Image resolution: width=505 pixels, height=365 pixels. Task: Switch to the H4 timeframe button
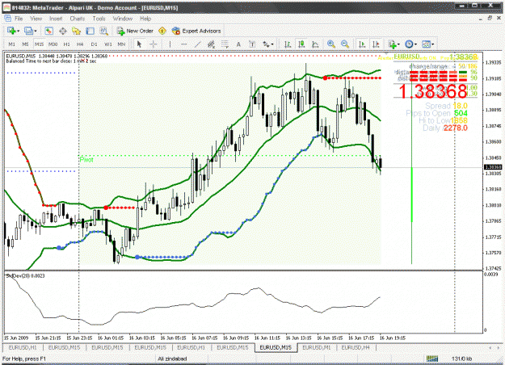[80, 44]
